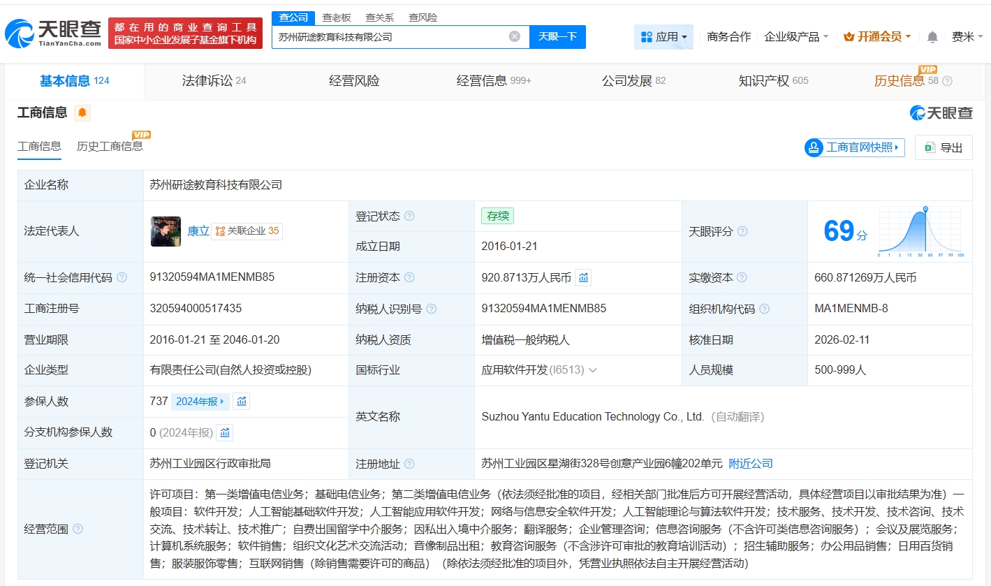Click the 69分 score value
991x586 pixels.
(x=846, y=231)
